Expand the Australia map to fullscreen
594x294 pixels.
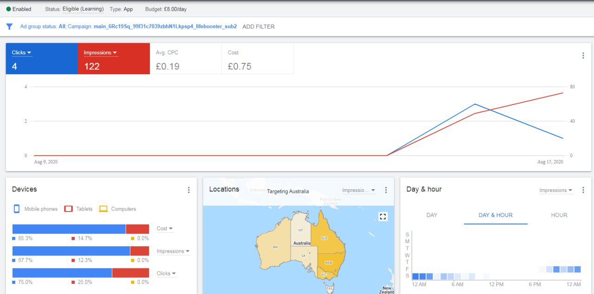point(383,217)
